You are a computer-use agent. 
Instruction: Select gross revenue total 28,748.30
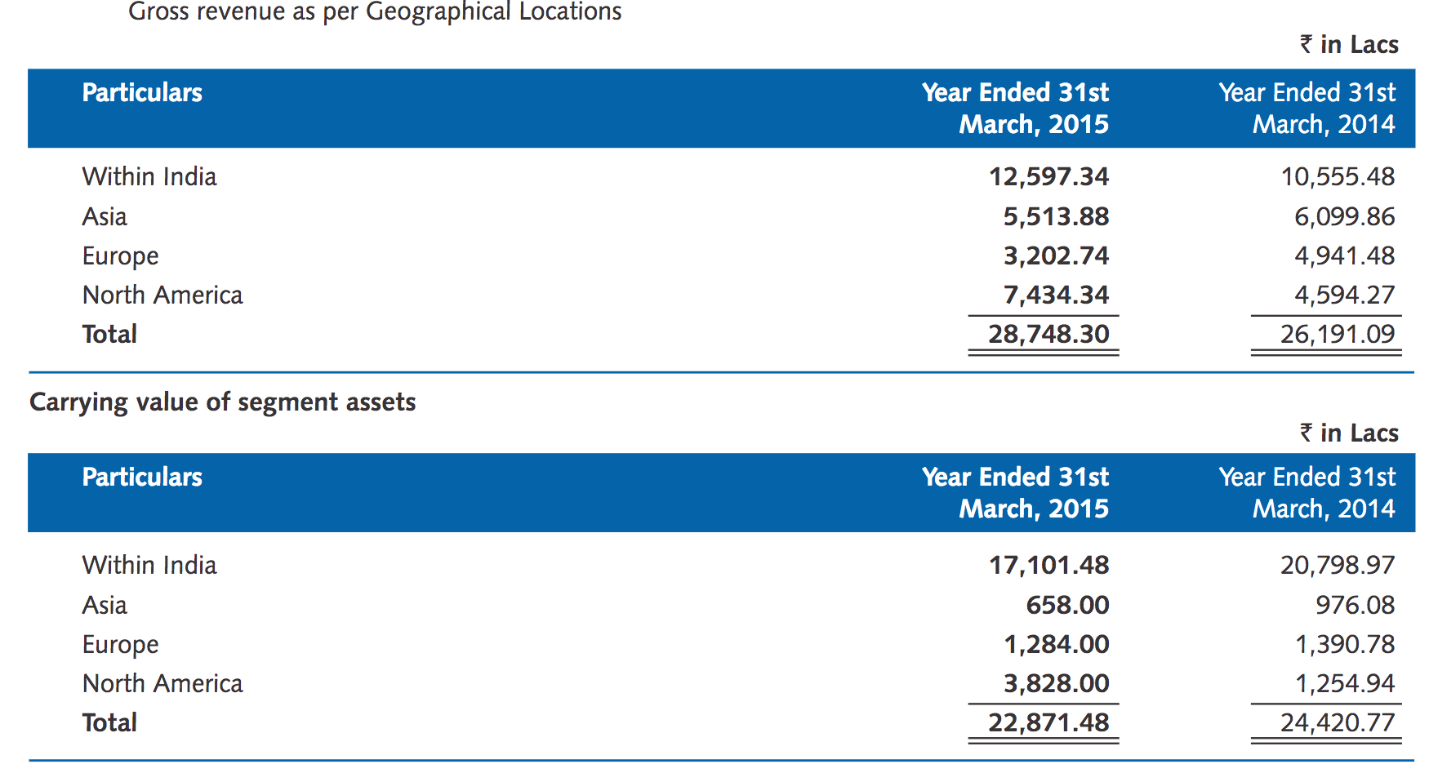click(x=1048, y=334)
